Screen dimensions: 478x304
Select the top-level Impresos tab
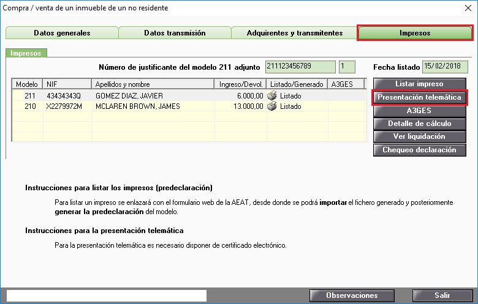point(415,33)
